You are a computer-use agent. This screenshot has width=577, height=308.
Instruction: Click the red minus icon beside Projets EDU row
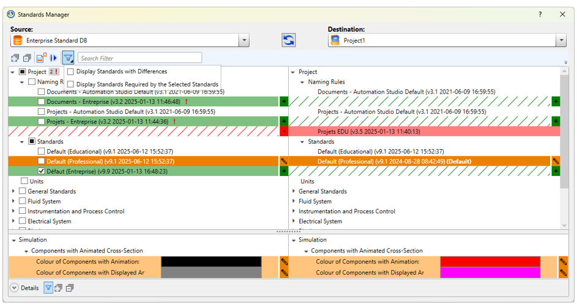click(284, 131)
